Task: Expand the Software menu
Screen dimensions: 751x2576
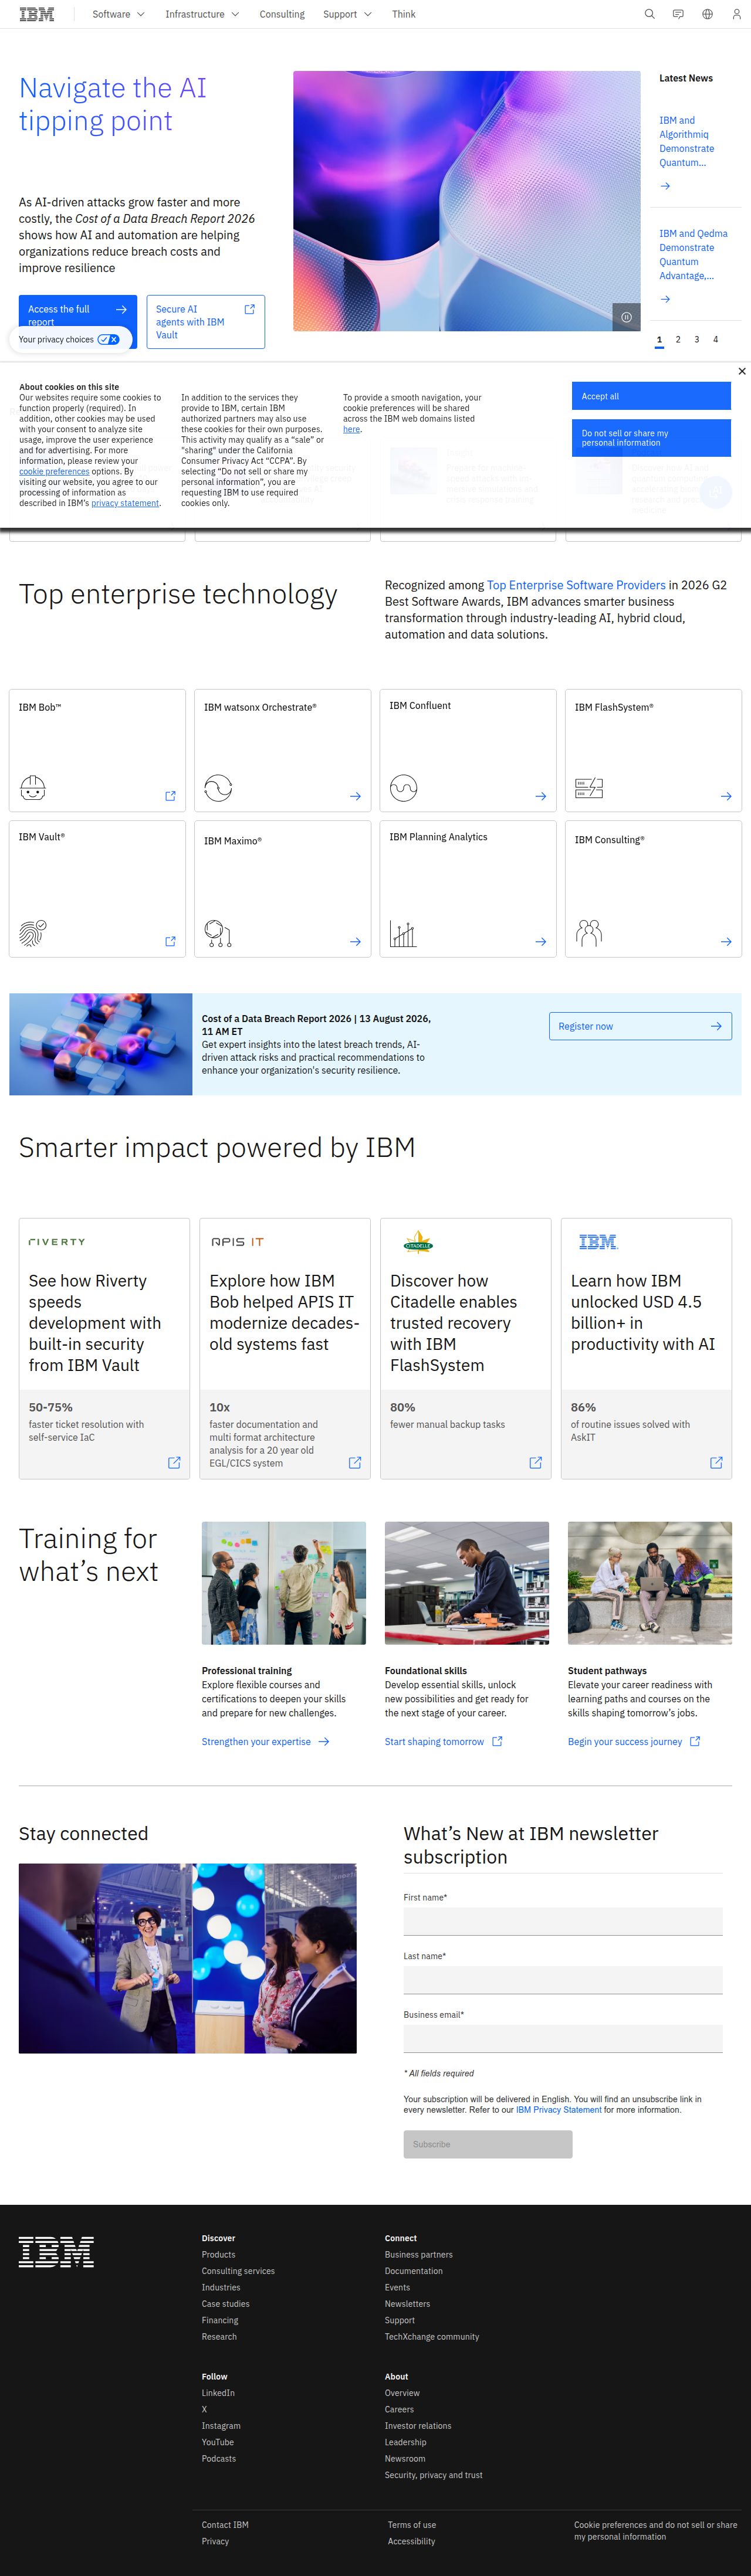Action: (x=118, y=14)
